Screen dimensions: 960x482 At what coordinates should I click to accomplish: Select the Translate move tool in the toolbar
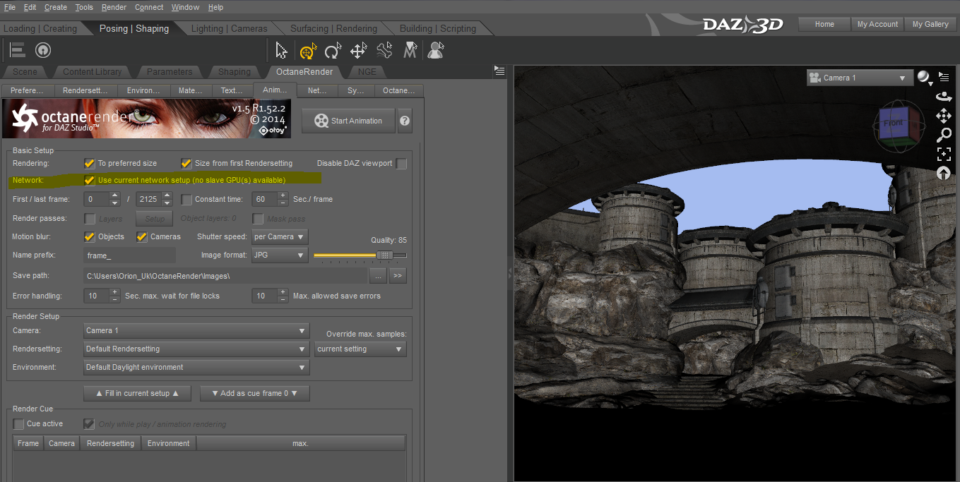[358, 51]
